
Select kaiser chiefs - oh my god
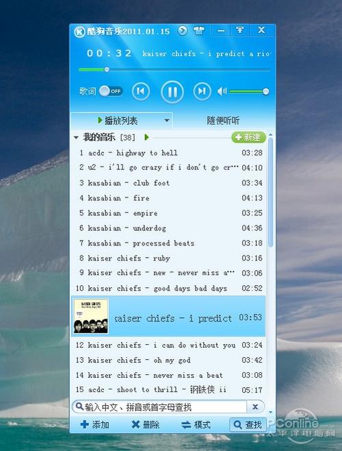coord(170,360)
